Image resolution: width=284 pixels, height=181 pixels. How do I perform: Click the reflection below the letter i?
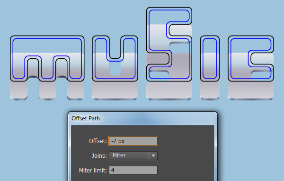pyautogui.click(x=210, y=90)
